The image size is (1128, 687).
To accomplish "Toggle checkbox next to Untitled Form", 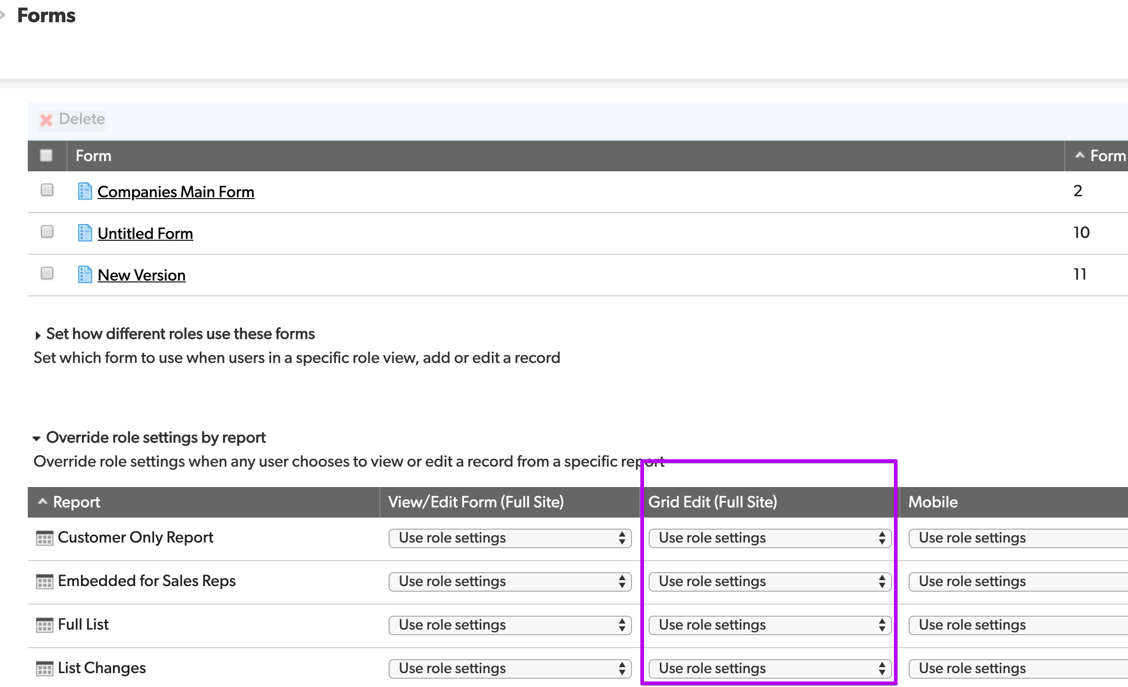I will 47,233.
